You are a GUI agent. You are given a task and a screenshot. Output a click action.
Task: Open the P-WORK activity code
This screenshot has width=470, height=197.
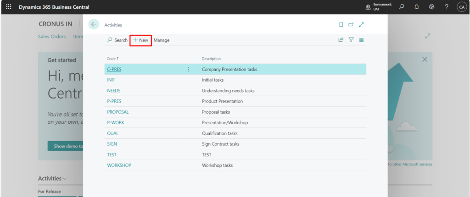[x=116, y=123]
